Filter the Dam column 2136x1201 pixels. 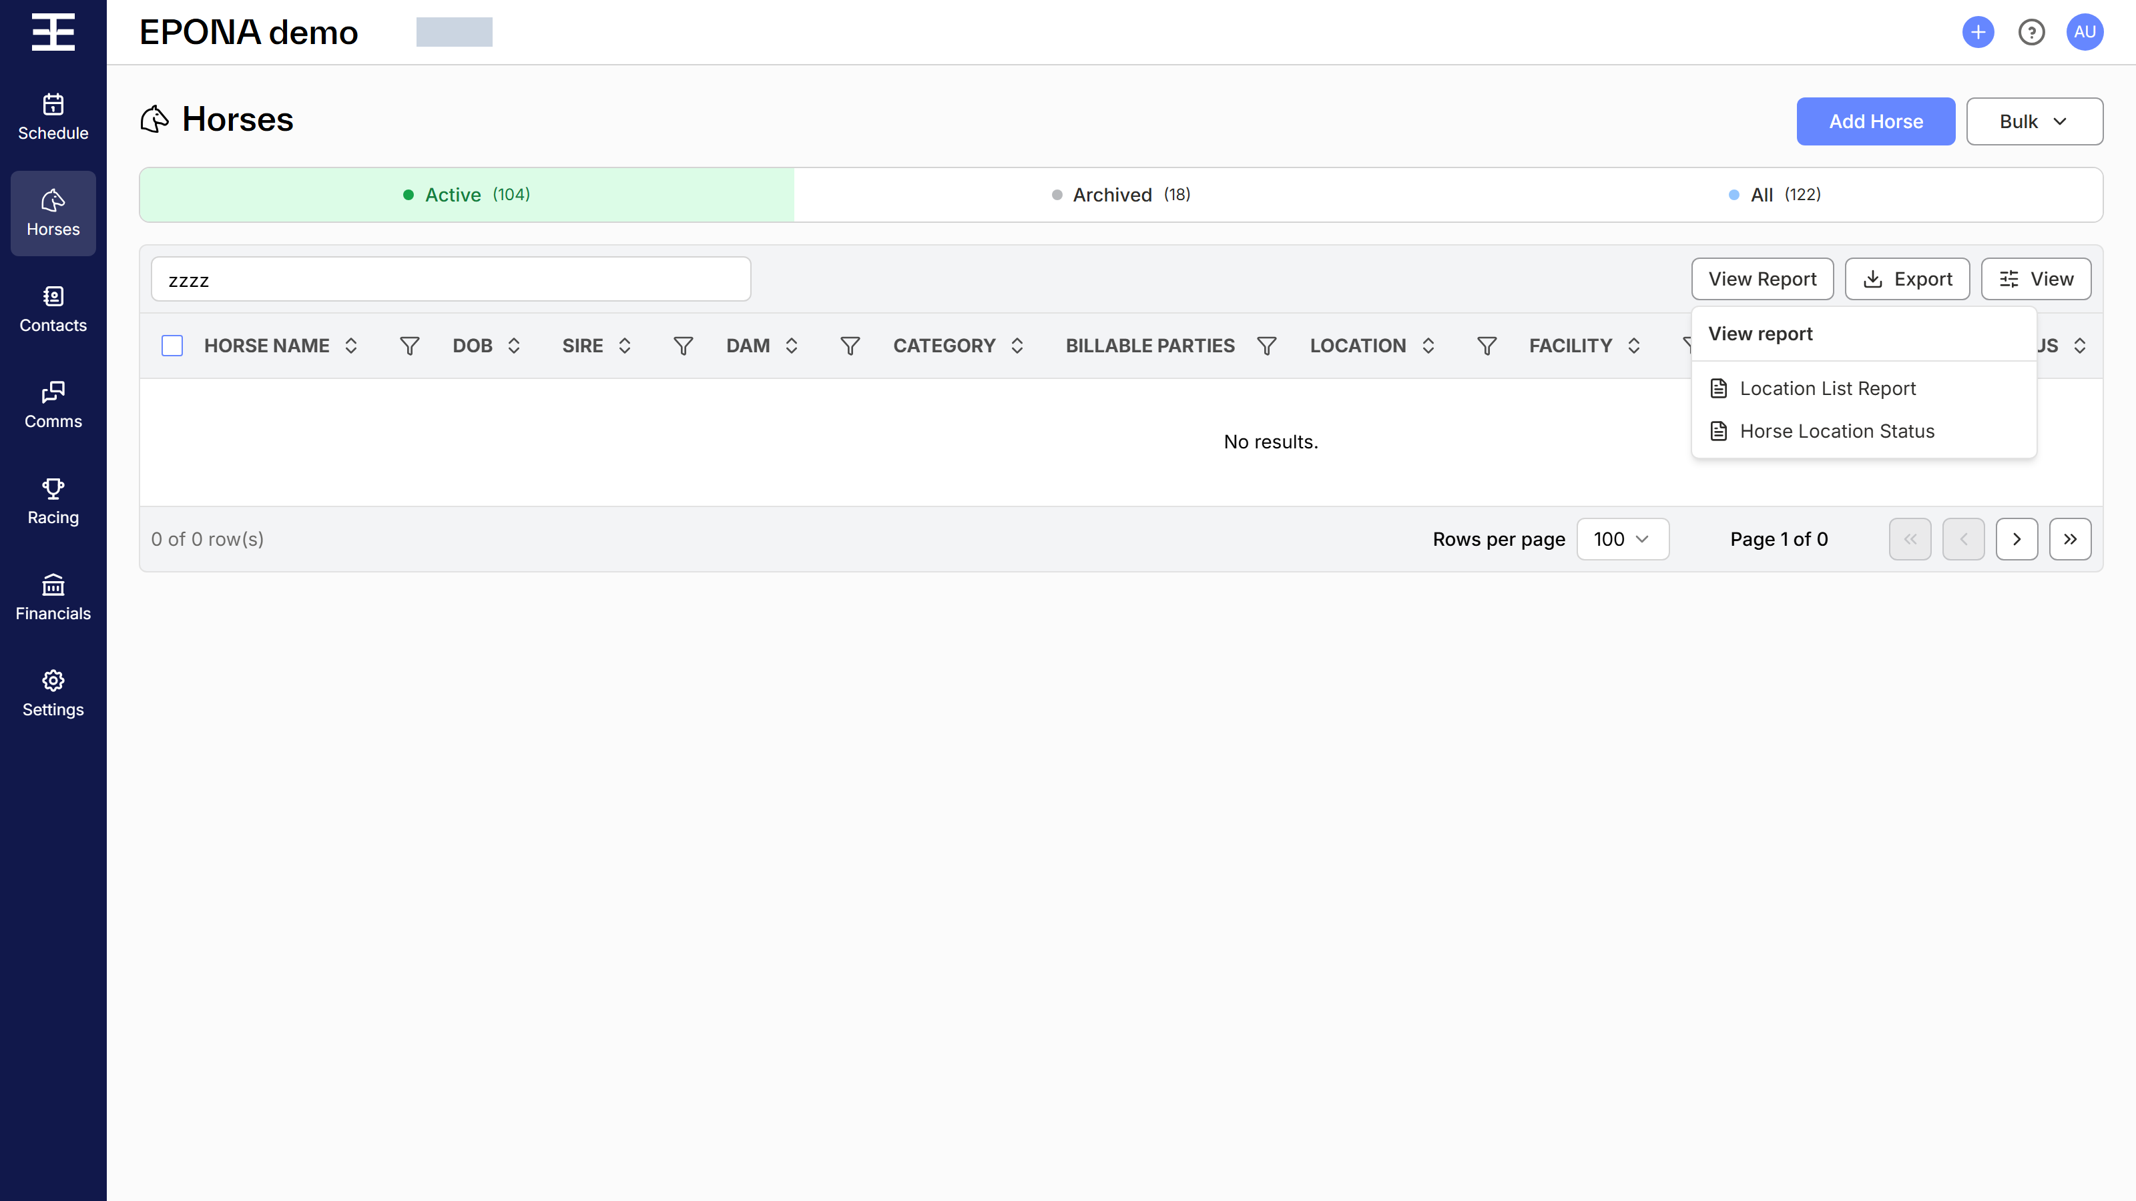click(x=850, y=346)
